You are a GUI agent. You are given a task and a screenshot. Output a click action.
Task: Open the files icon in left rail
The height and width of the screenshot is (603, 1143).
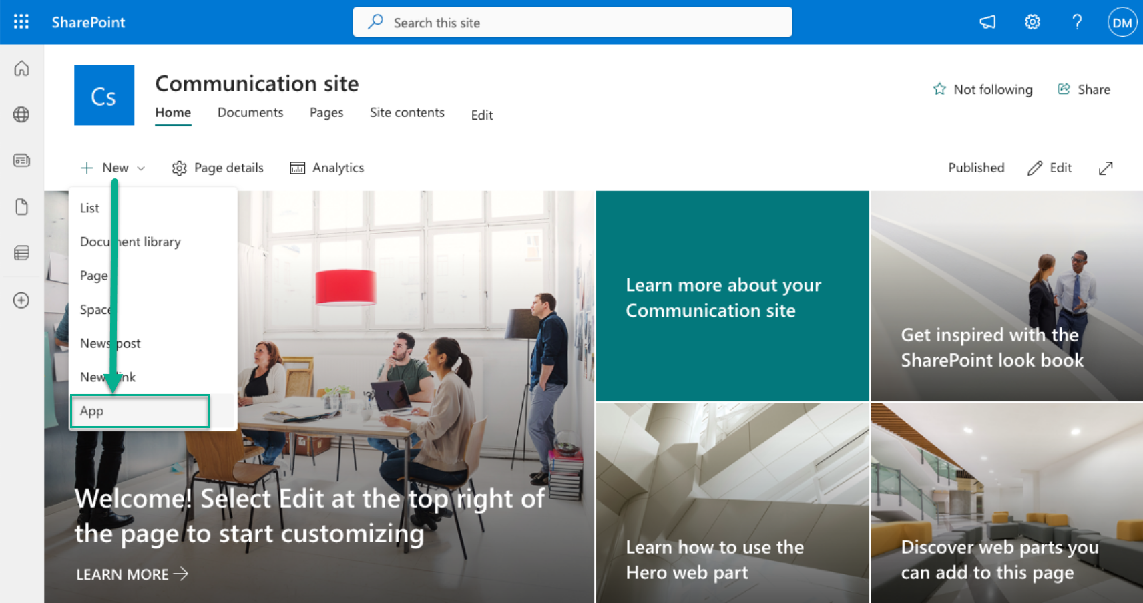click(x=21, y=207)
